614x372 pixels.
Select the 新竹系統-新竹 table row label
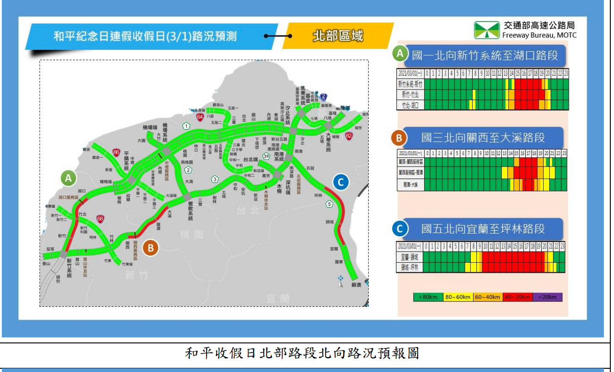pyautogui.click(x=410, y=84)
